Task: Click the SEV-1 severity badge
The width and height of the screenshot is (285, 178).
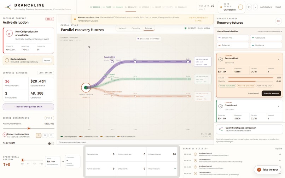Action: point(50,19)
